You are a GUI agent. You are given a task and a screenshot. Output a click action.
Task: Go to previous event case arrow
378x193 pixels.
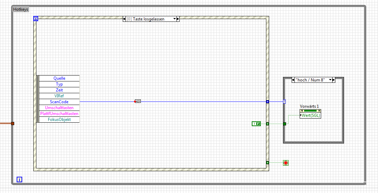point(124,19)
